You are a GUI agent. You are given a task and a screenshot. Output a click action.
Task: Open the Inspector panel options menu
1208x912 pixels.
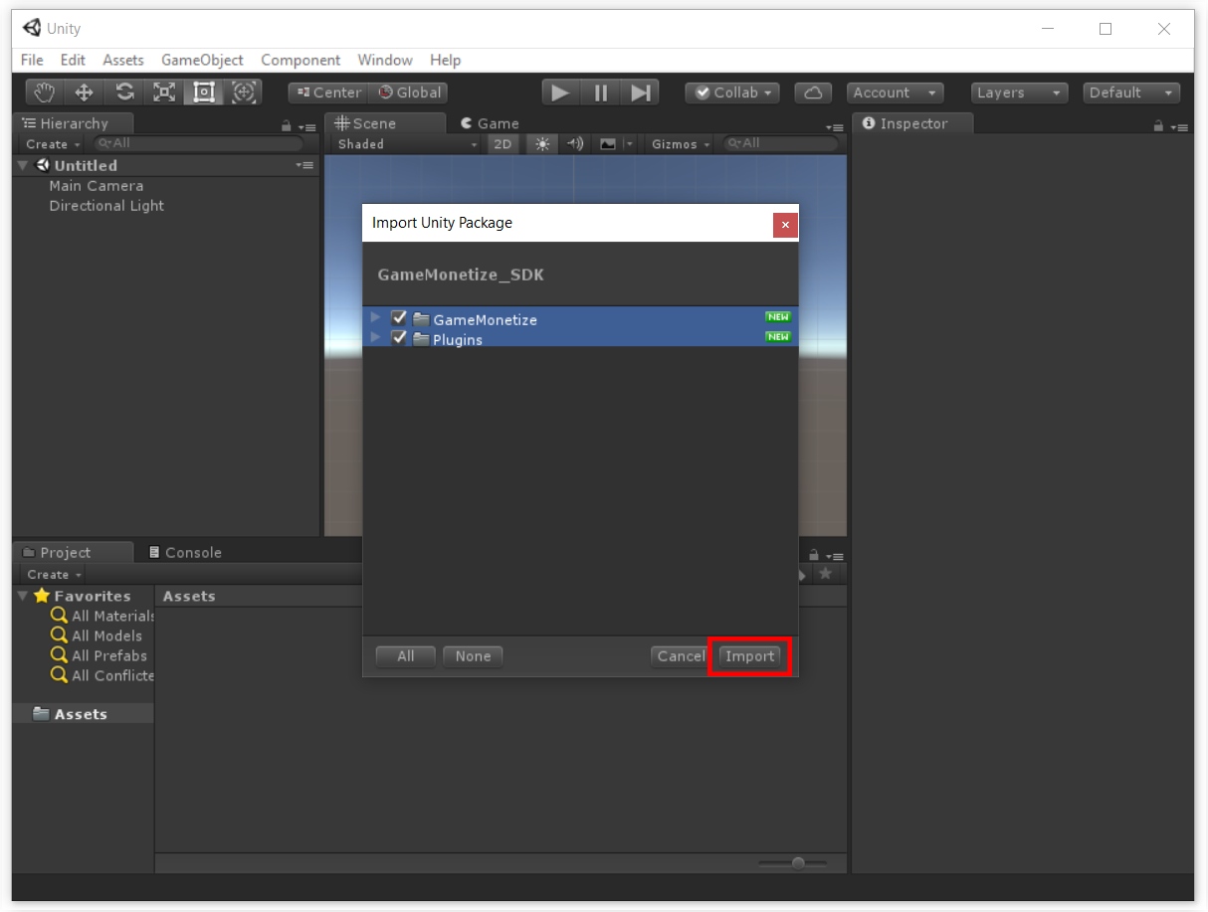click(x=1180, y=127)
